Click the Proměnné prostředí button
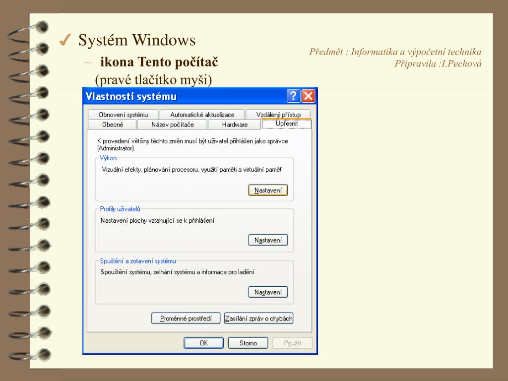This screenshot has height=381, width=508. (186, 318)
